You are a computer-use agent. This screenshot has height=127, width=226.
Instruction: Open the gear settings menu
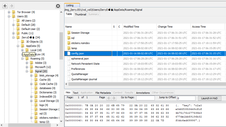pos(58,6)
